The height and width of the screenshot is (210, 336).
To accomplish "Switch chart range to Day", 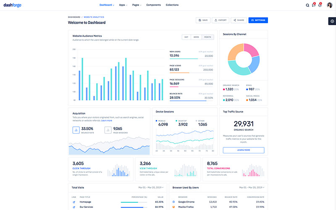I will pyautogui.click(x=186, y=37).
